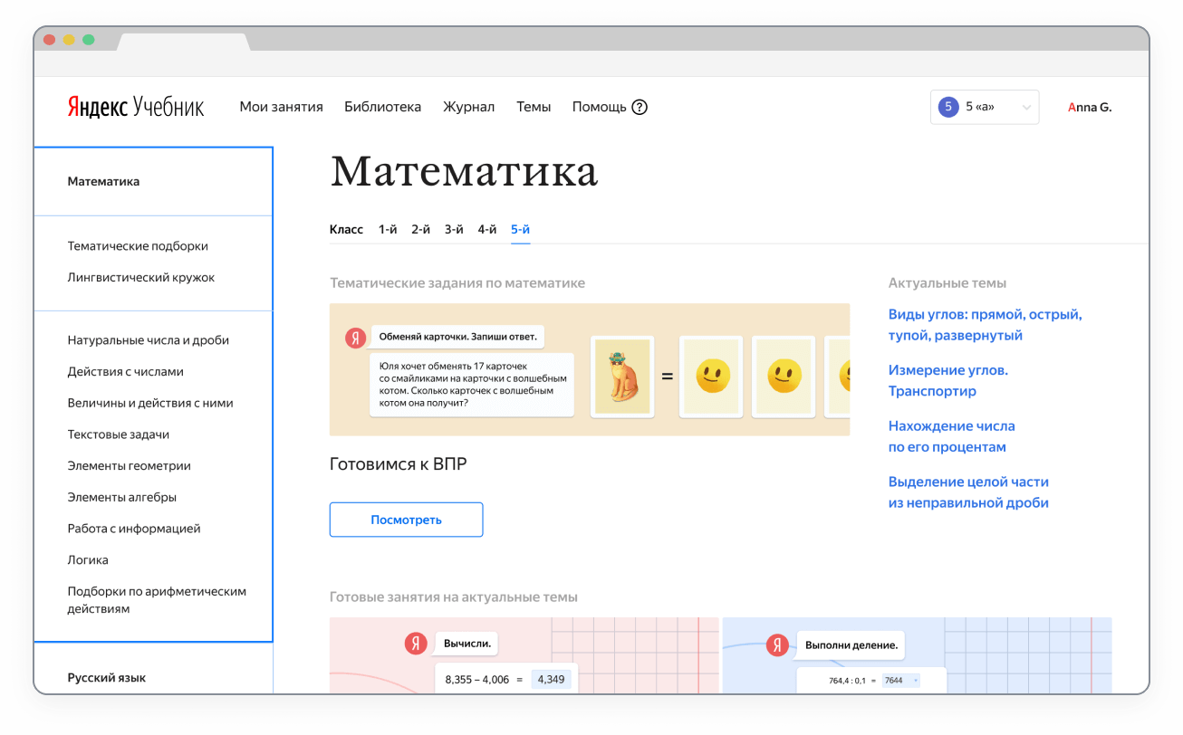Click the class number 5 avatar badge

tap(947, 107)
